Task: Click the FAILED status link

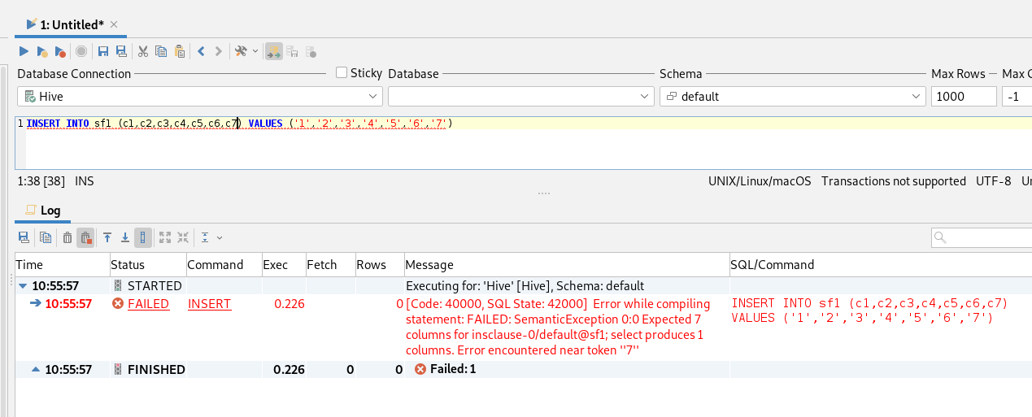Action: point(148,304)
